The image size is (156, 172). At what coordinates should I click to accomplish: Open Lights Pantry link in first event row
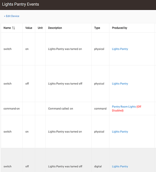(120, 49)
